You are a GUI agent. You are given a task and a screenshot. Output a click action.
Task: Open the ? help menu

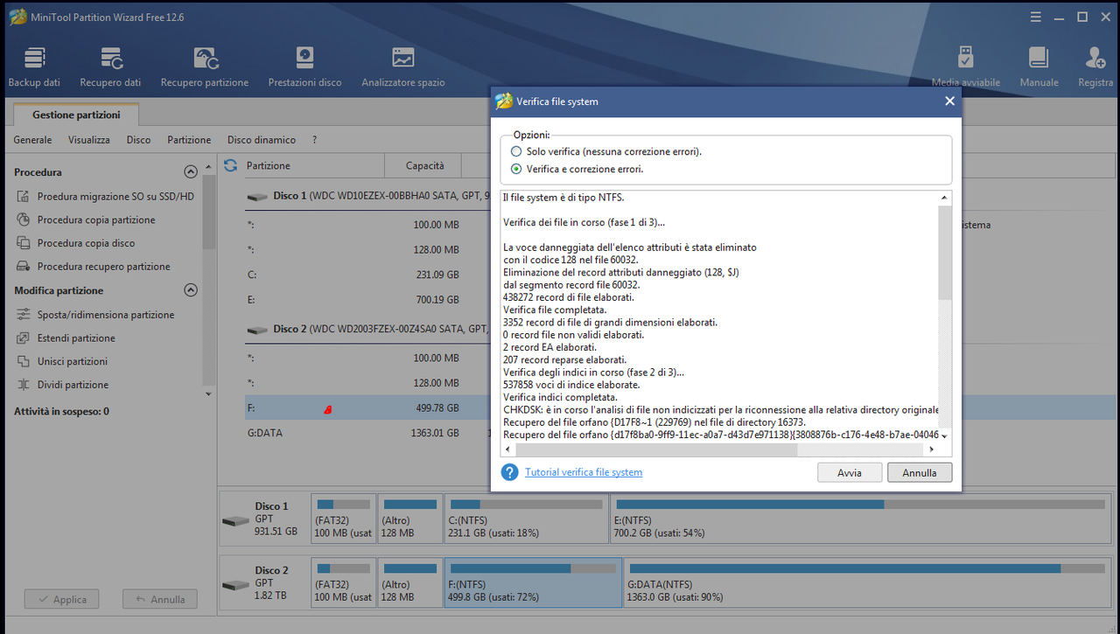click(x=314, y=140)
